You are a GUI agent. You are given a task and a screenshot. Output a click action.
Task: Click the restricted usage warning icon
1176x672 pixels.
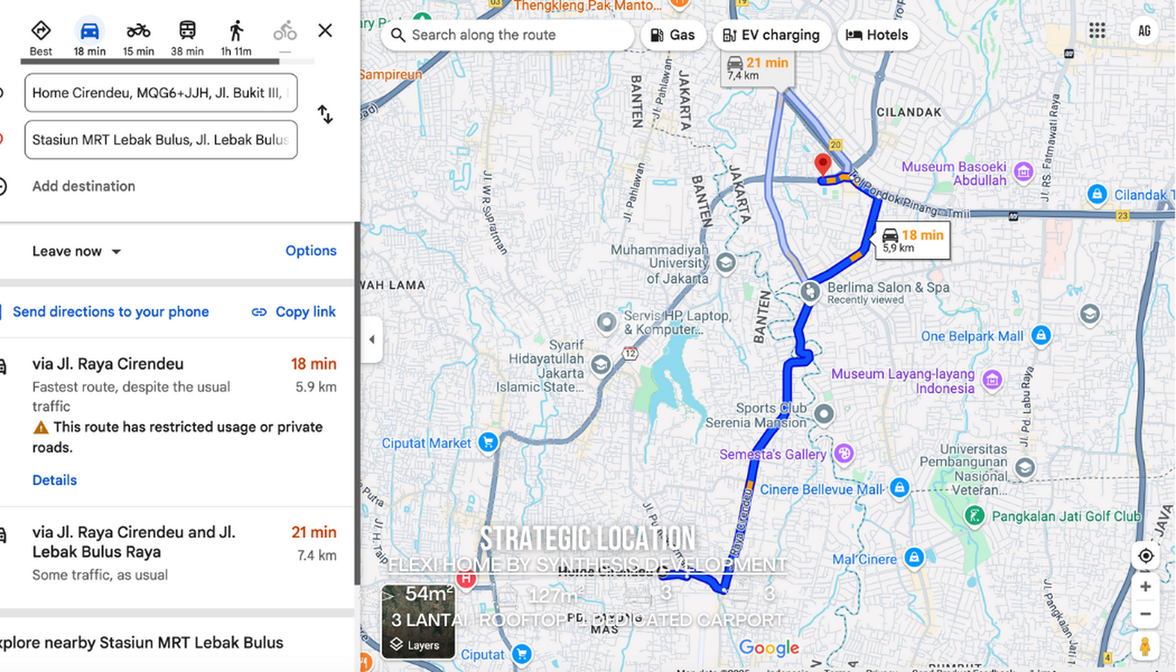pos(41,427)
